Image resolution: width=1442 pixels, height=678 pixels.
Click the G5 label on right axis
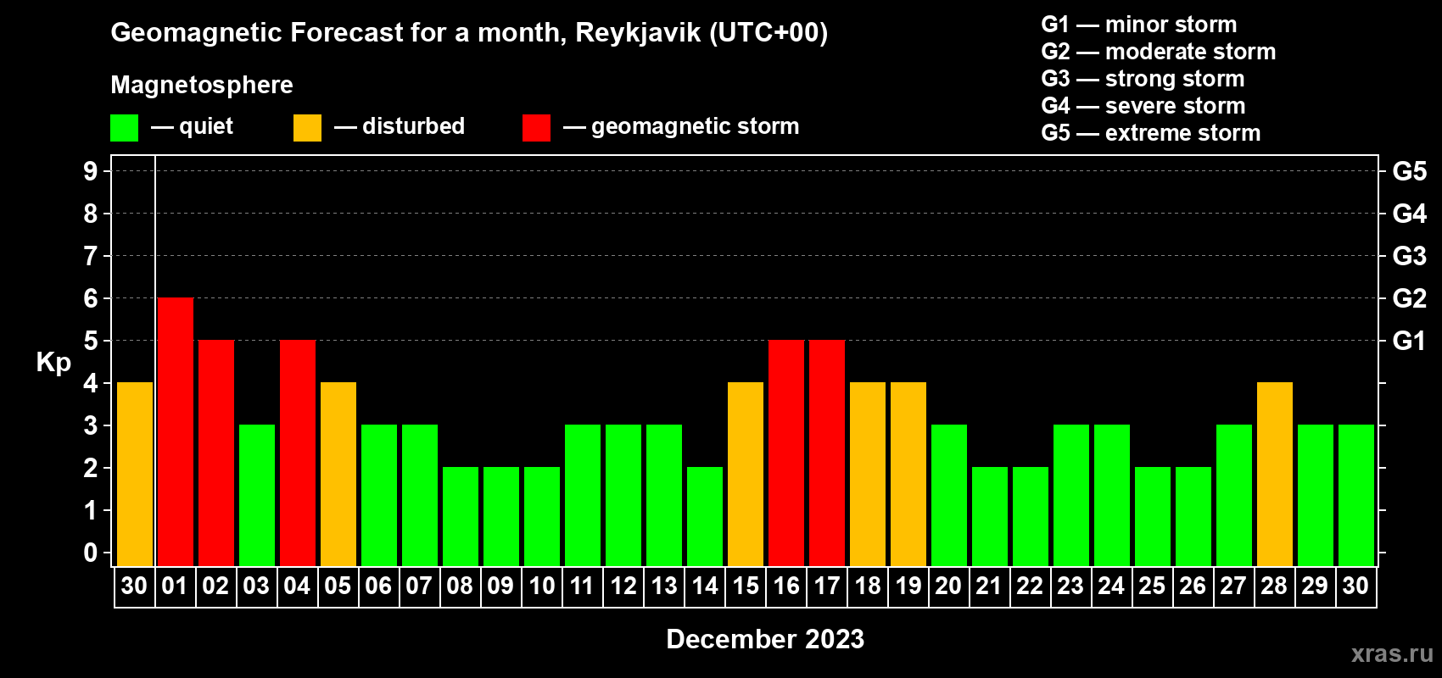pyautogui.click(x=1410, y=171)
